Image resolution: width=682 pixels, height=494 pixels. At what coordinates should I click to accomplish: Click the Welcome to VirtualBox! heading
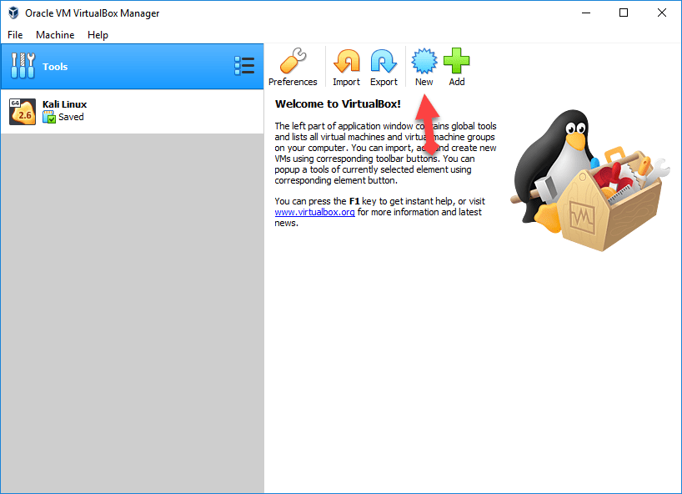(x=338, y=104)
